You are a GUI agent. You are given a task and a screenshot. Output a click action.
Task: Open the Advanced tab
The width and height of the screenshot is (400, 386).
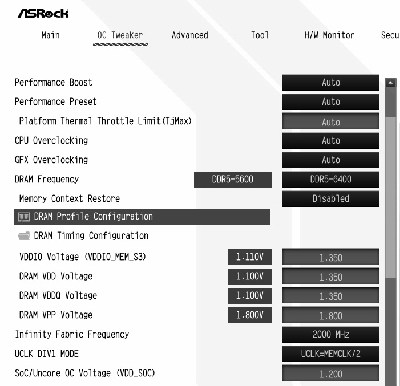click(x=190, y=35)
